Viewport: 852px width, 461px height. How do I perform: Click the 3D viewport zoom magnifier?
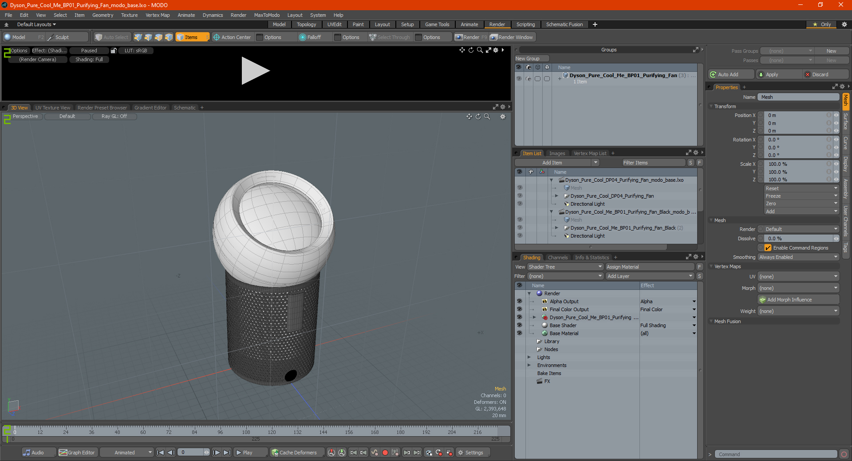(x=487, y=117)
